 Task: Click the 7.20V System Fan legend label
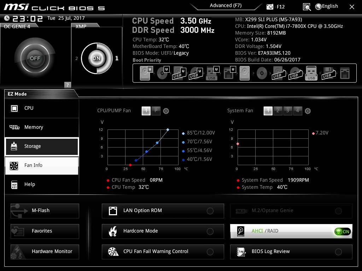click(x=322, y=133)
